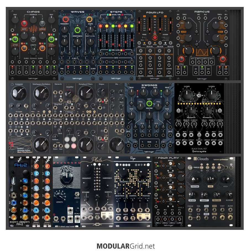The width and height of the screenshot is (252, 252).
Task: Click the TEXTURE knob on Clouds
Action: (216, 195)
